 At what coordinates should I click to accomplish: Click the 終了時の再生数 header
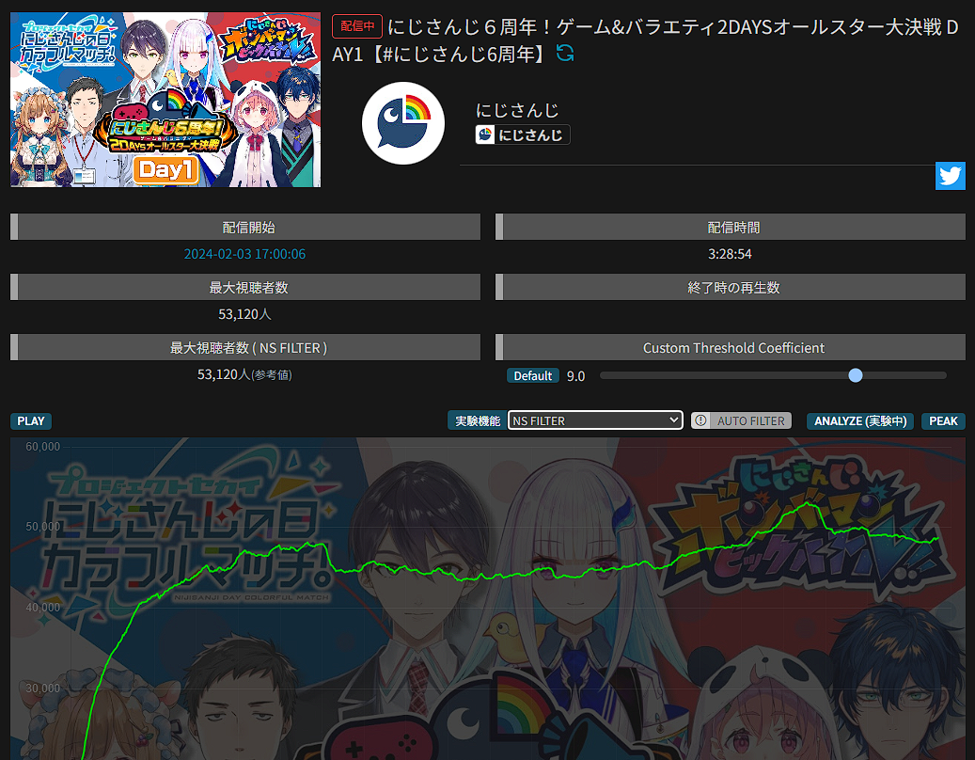coord(731,287)
